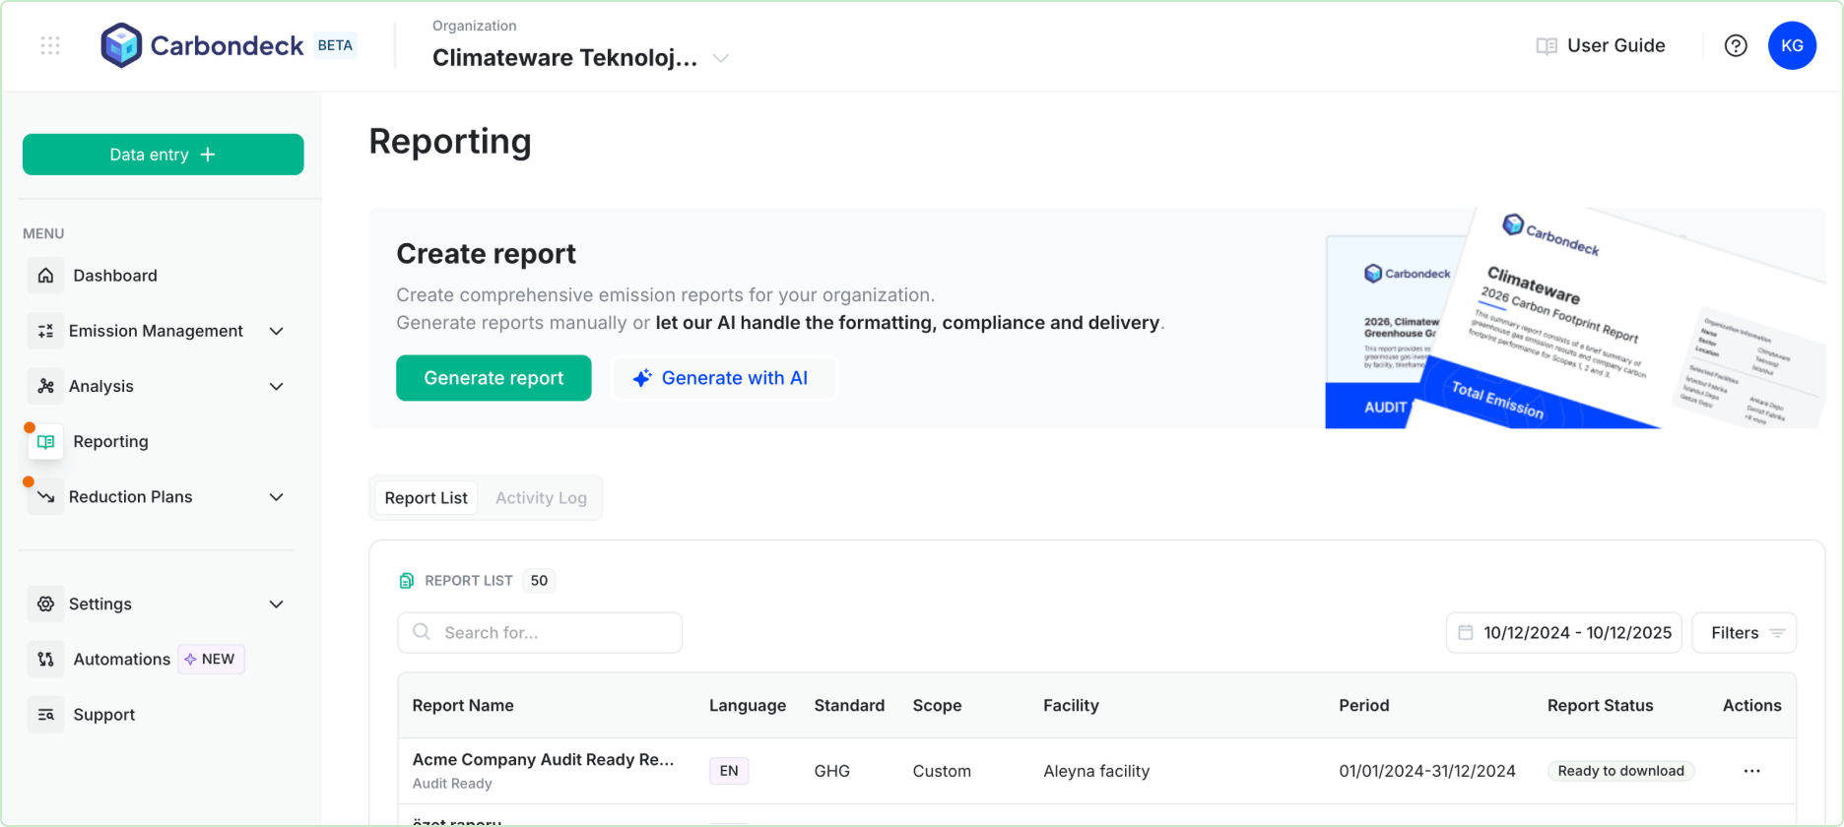Expand the Settings submenu chevron
The image size is (1844, 827).
pos(277,604)
